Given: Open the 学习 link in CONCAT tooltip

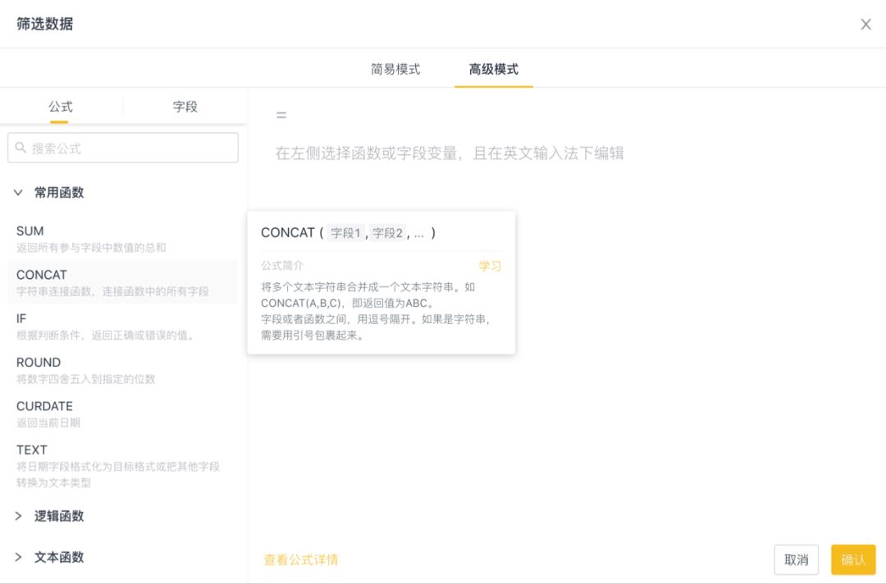Looking at the screenshot, I should (490, 266).
